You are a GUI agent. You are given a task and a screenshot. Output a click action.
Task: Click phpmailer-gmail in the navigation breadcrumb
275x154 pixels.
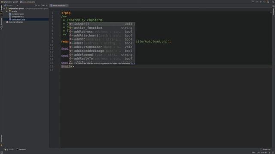point(9,2)
